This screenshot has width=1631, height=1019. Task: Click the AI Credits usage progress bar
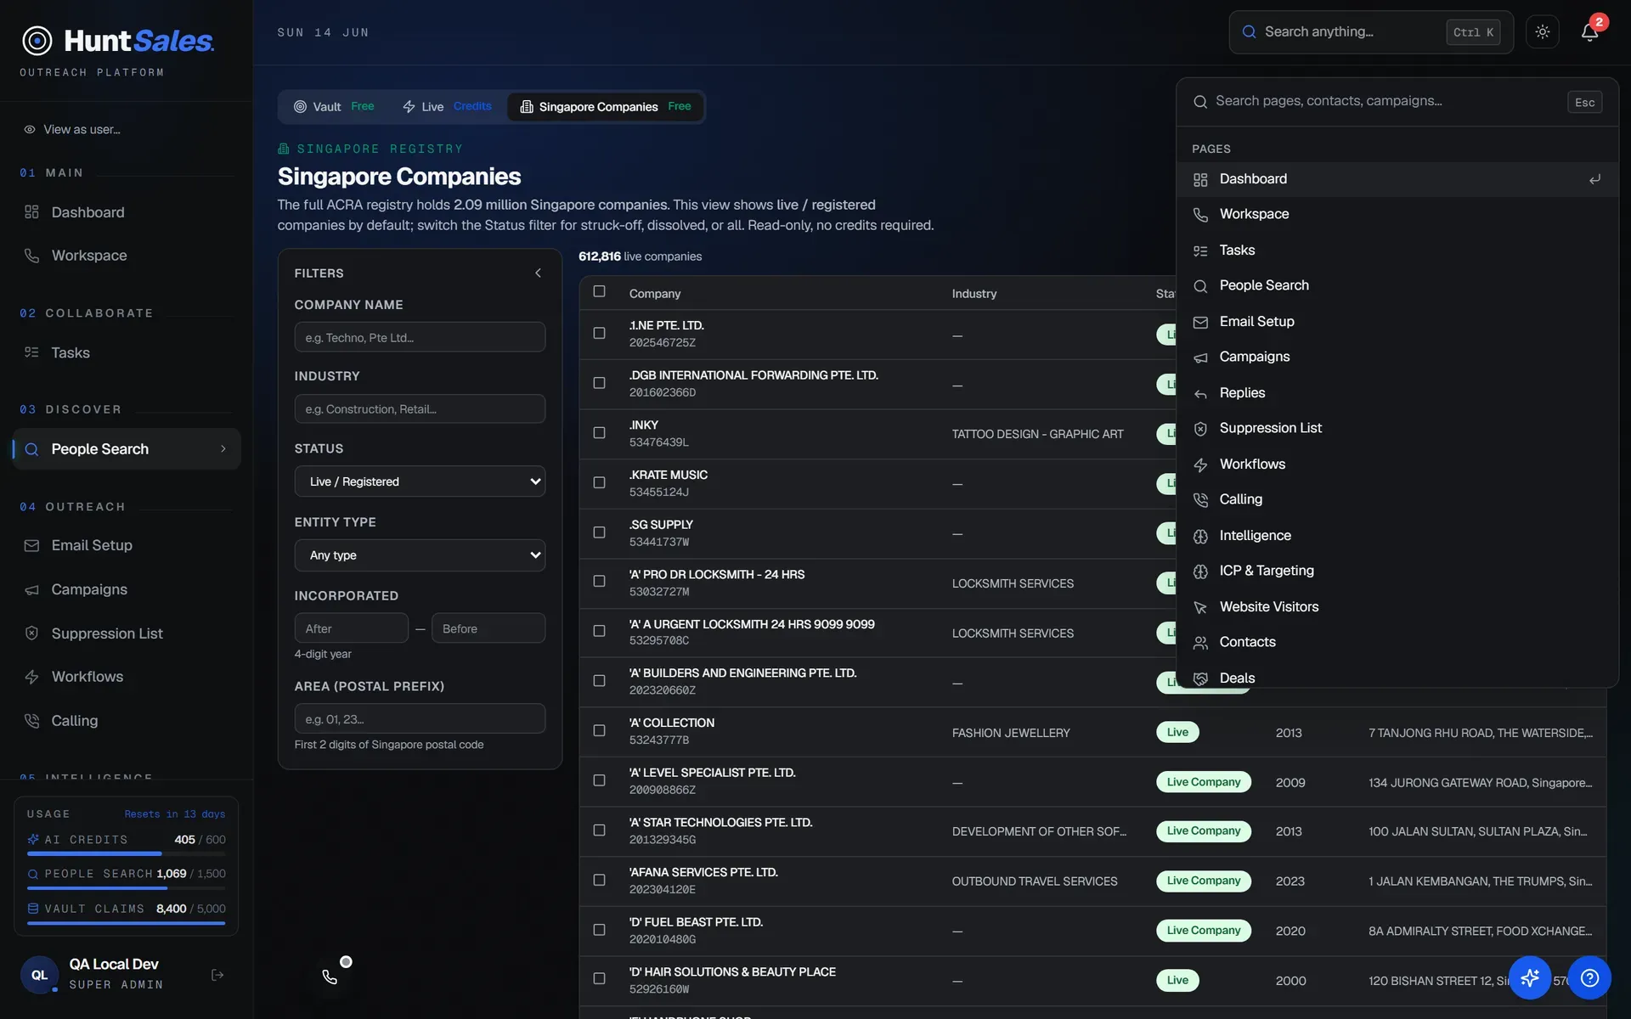tap(127, 853)
